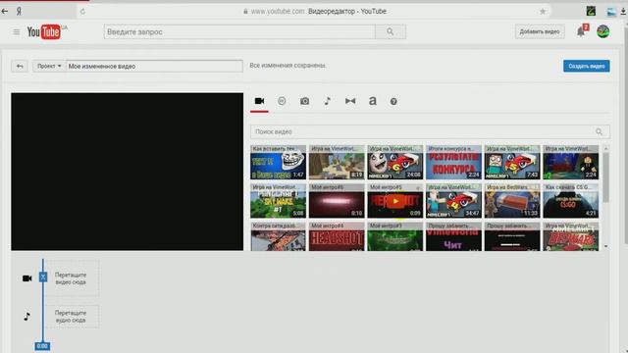Open the notifications bell
Screen dimensions: 628x353
tap(581, 31)
